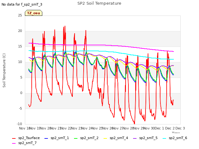Click the TZ_osu annotation label
This screenshot has width=199, height=149.
tap(34, 13)
